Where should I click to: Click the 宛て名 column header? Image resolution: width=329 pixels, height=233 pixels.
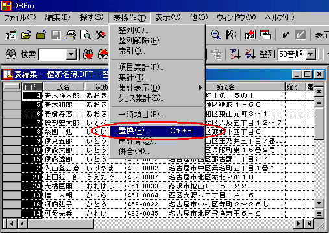pos(226,87)
